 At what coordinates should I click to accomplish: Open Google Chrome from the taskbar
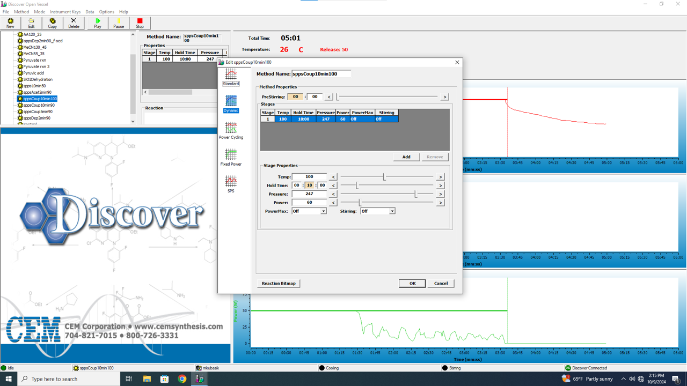coord(182,379)
